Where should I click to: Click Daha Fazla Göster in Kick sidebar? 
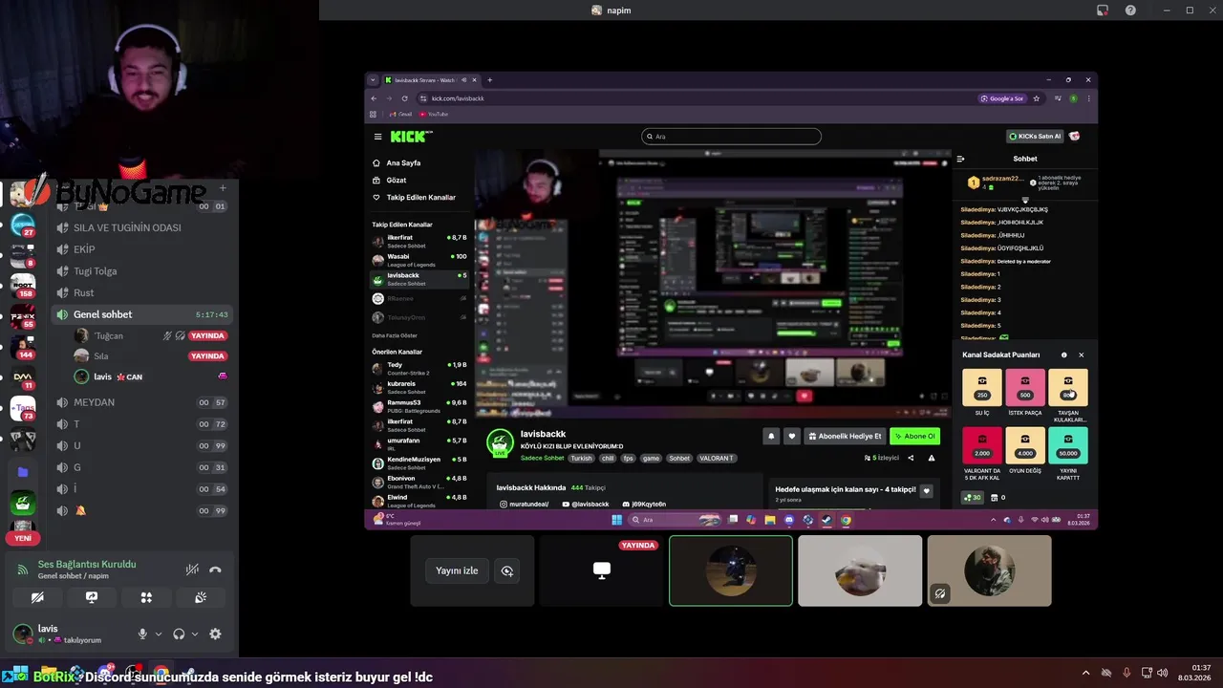point(395,335)
